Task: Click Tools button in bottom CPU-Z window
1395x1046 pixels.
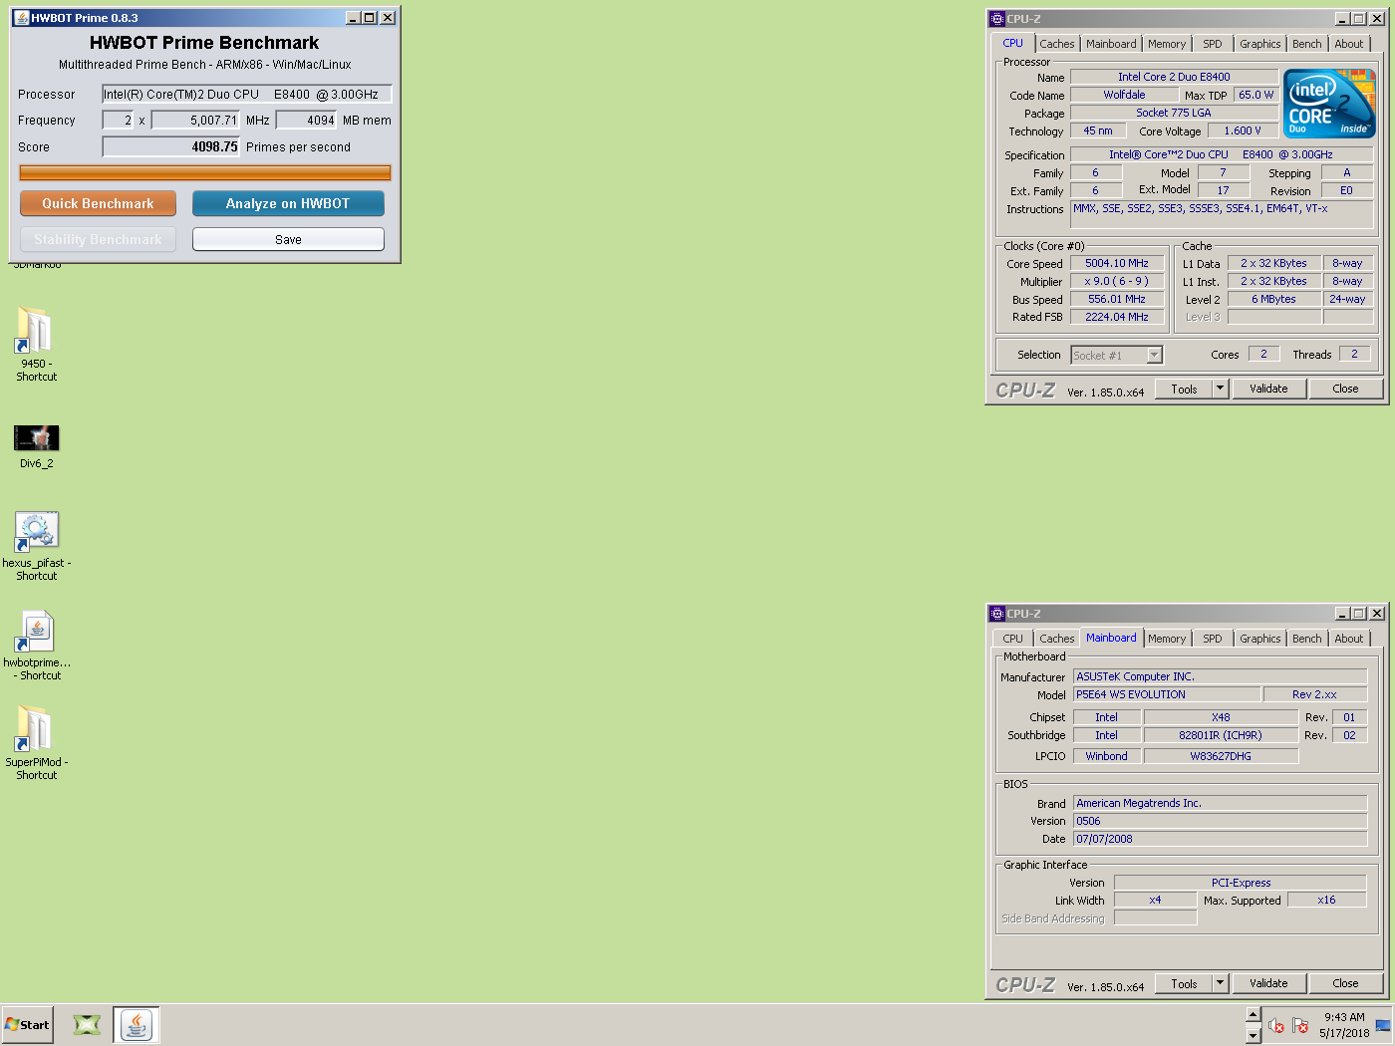Action: point(1184,984)
